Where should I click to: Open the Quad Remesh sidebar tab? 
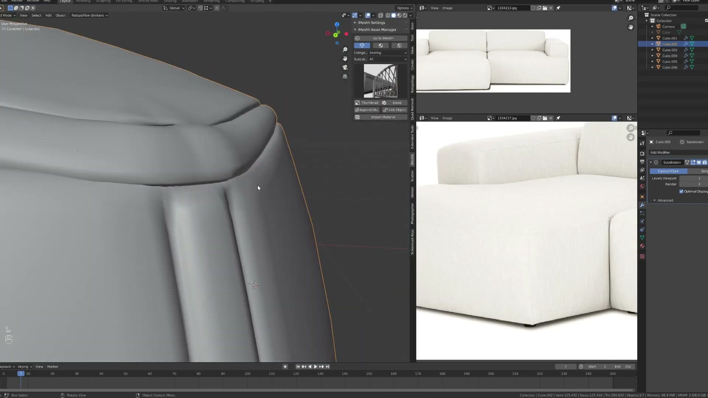click(x=412, y=109)
